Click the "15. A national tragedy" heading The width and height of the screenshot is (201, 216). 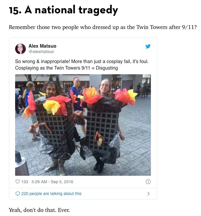63,10
